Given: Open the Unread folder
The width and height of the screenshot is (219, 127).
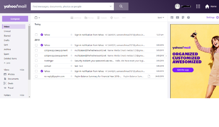Looking at the screenshot, I should click(7, 31).
